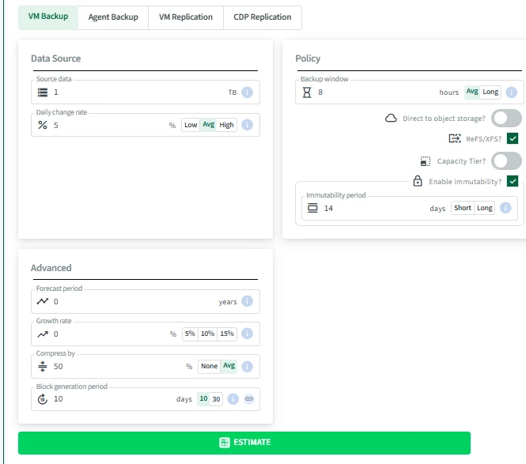Screen dimensions: 526x464
Task: Click the Backup window info icon
Action: (511, 92)
